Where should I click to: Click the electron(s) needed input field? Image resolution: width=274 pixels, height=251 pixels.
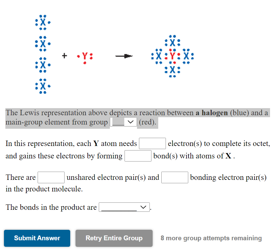pyautogui.click(x=152, y=143)
